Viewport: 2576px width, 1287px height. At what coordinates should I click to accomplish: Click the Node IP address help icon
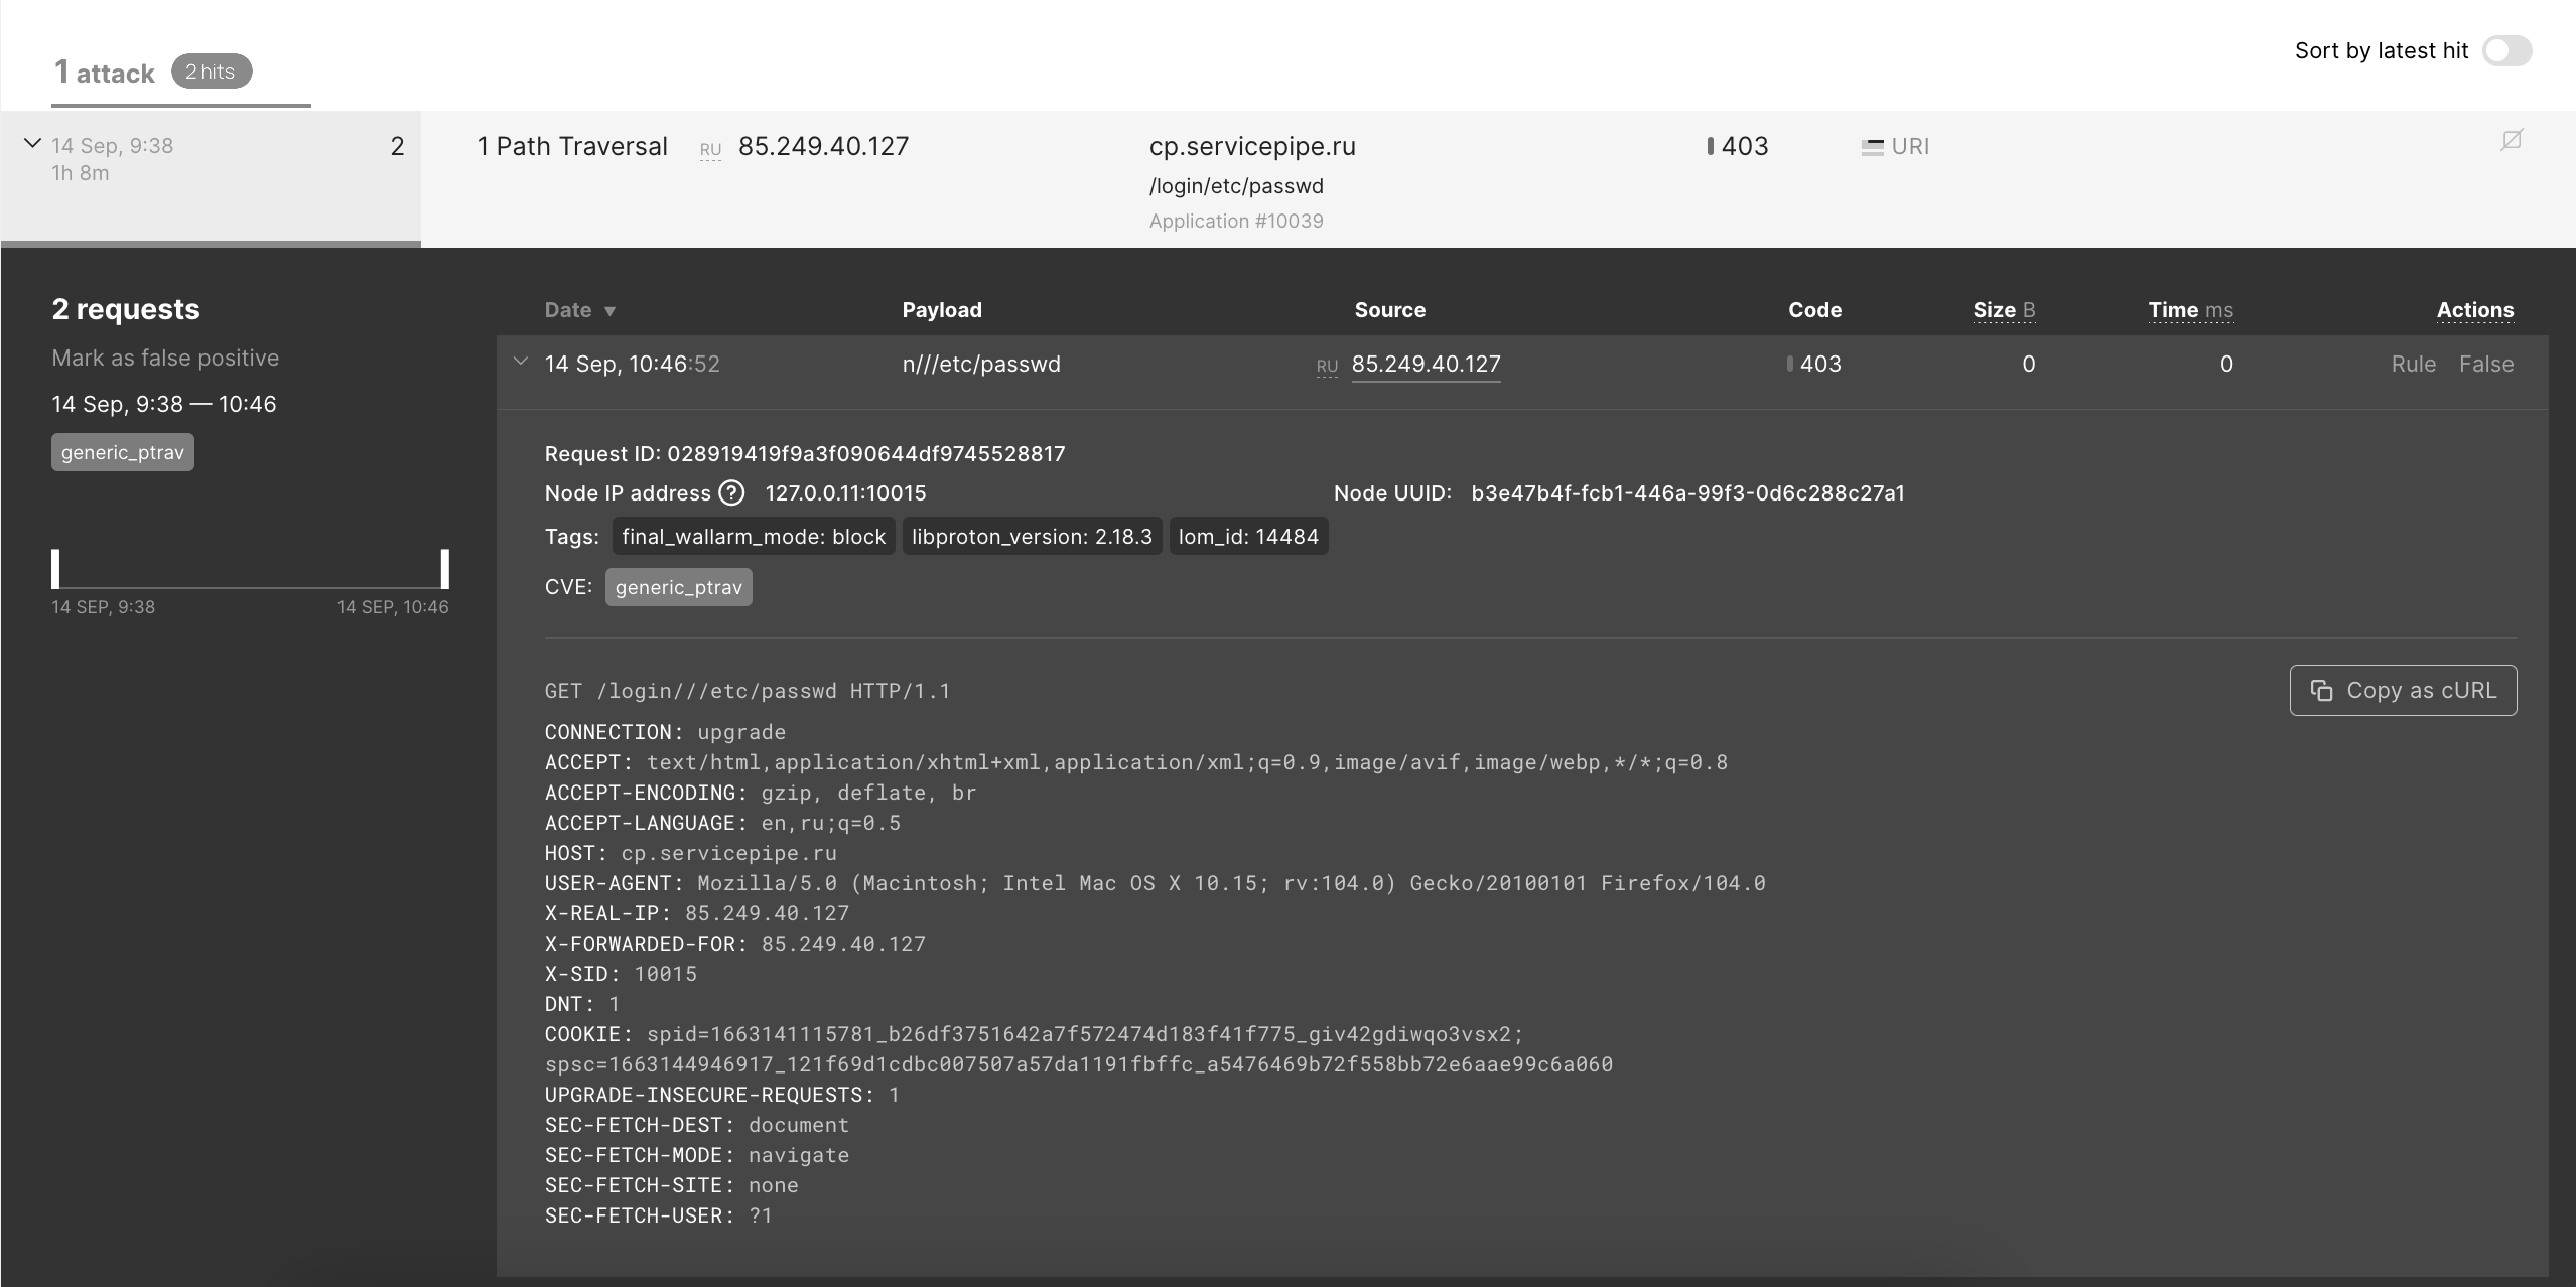(x=732, y=493)
